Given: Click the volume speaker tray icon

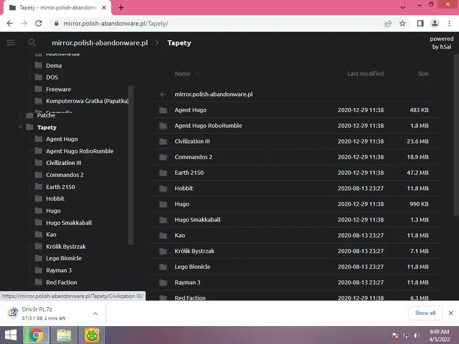Looking at the screenshot, I should 417,335.
